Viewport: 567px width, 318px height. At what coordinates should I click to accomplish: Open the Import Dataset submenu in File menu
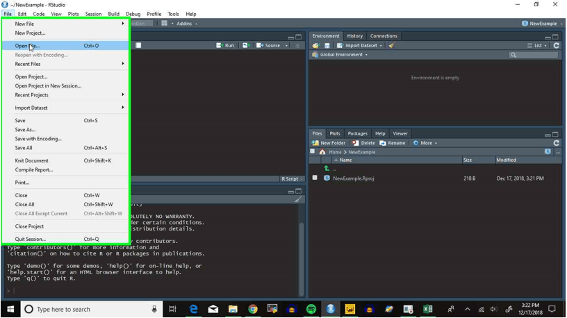point(65,108)
